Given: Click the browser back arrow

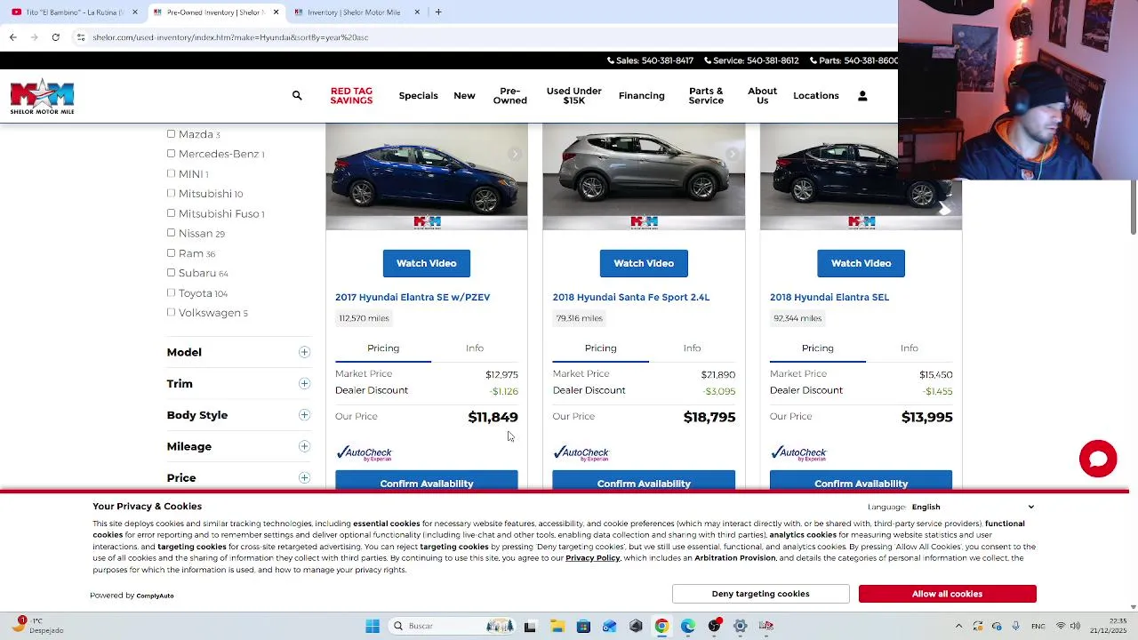Looking at the screenshot, I should click(12, 37).
